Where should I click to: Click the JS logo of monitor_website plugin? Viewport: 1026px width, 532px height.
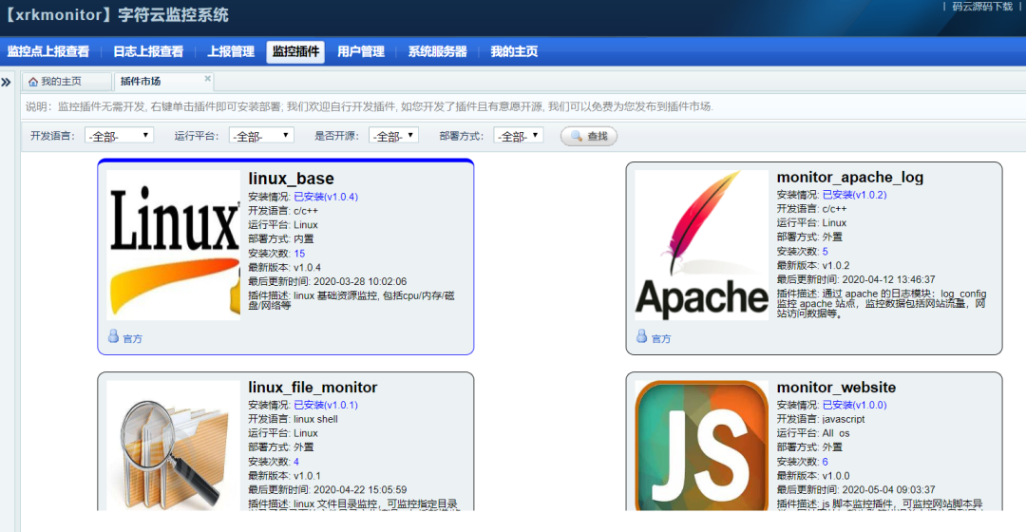click(701, 446)
